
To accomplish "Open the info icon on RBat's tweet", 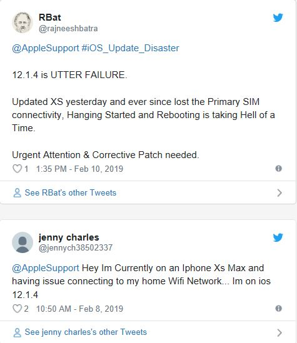I will 278,169.
